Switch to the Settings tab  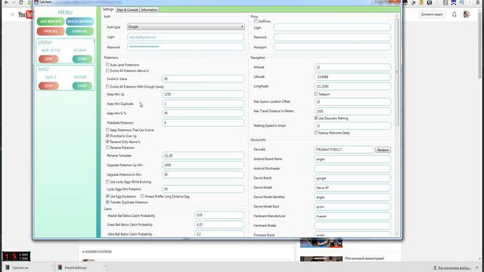click(108, 10)
